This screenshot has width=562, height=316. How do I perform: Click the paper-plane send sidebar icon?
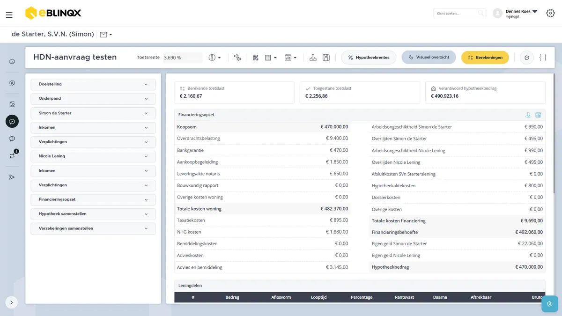coord(12,177)
